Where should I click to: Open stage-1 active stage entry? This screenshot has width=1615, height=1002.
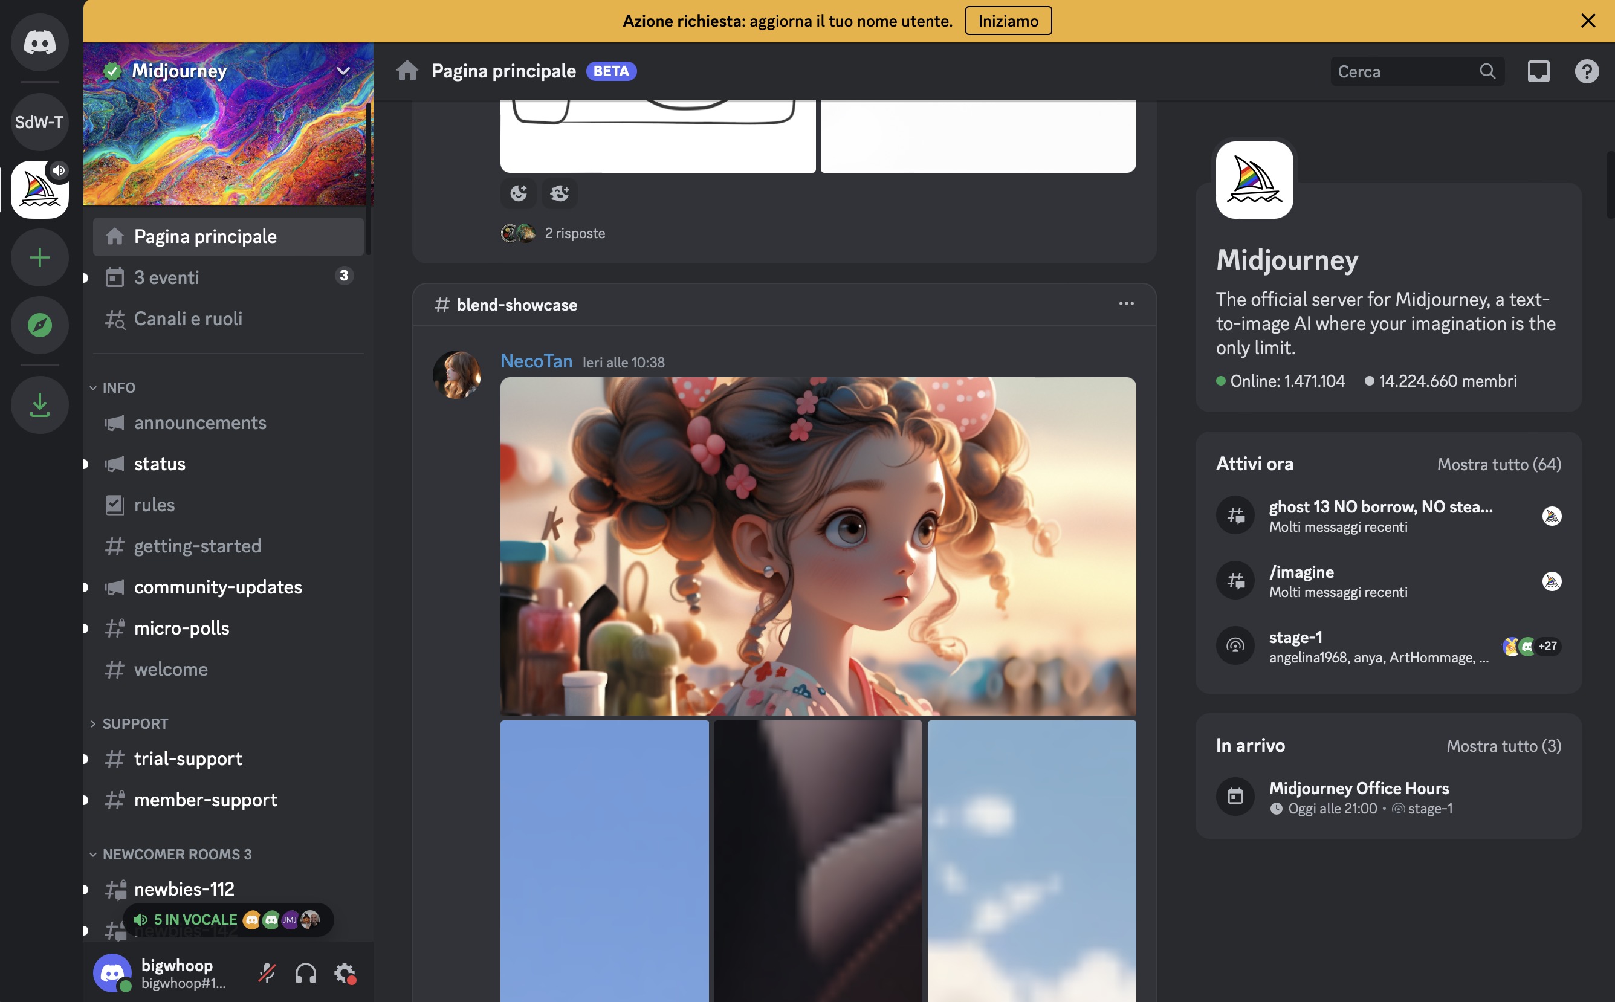tap(1388, 646)
